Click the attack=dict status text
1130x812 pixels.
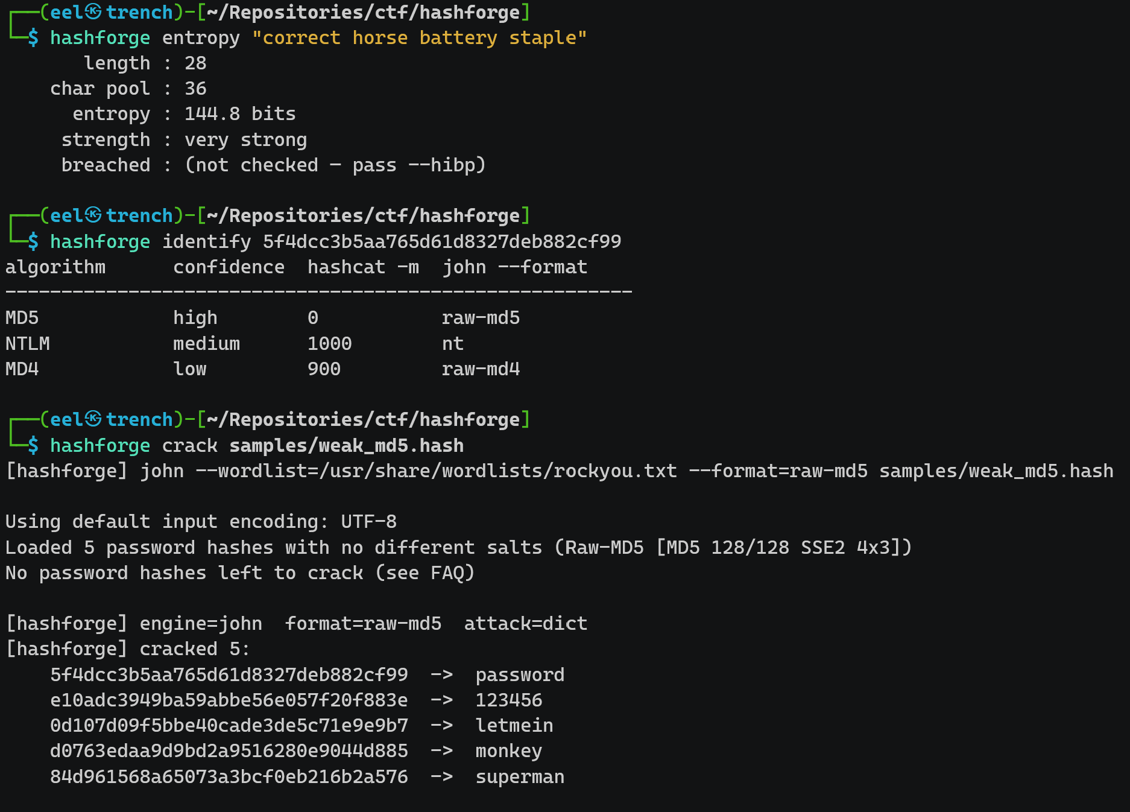click(x=526, y=624)
